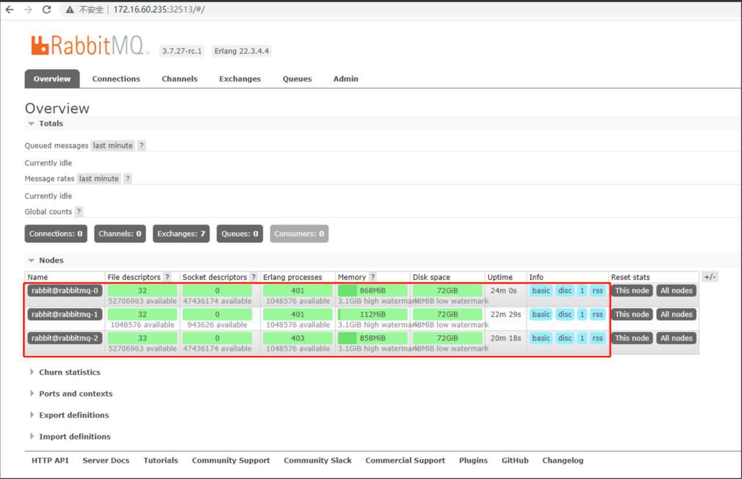
Task: Open the Exchanges tab
Action: pyautogui.click(x=240, y=79)
